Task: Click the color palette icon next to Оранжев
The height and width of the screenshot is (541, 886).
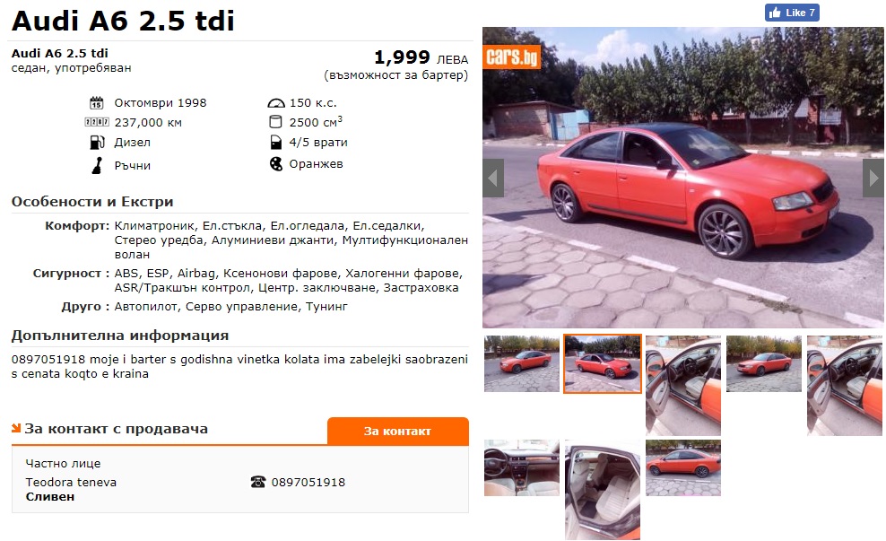Action: pyautogui.click(x=275, y=164)
